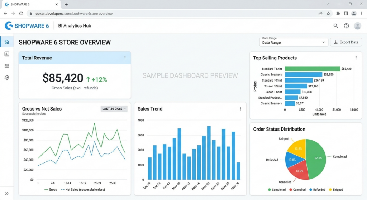The width and height of the screenshot is (367, 200).
Task: Open a new browser tab
Action: pyautogui.click(x=66, y=4)
